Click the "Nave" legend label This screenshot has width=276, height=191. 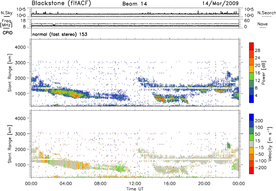(x=262, y=24)
